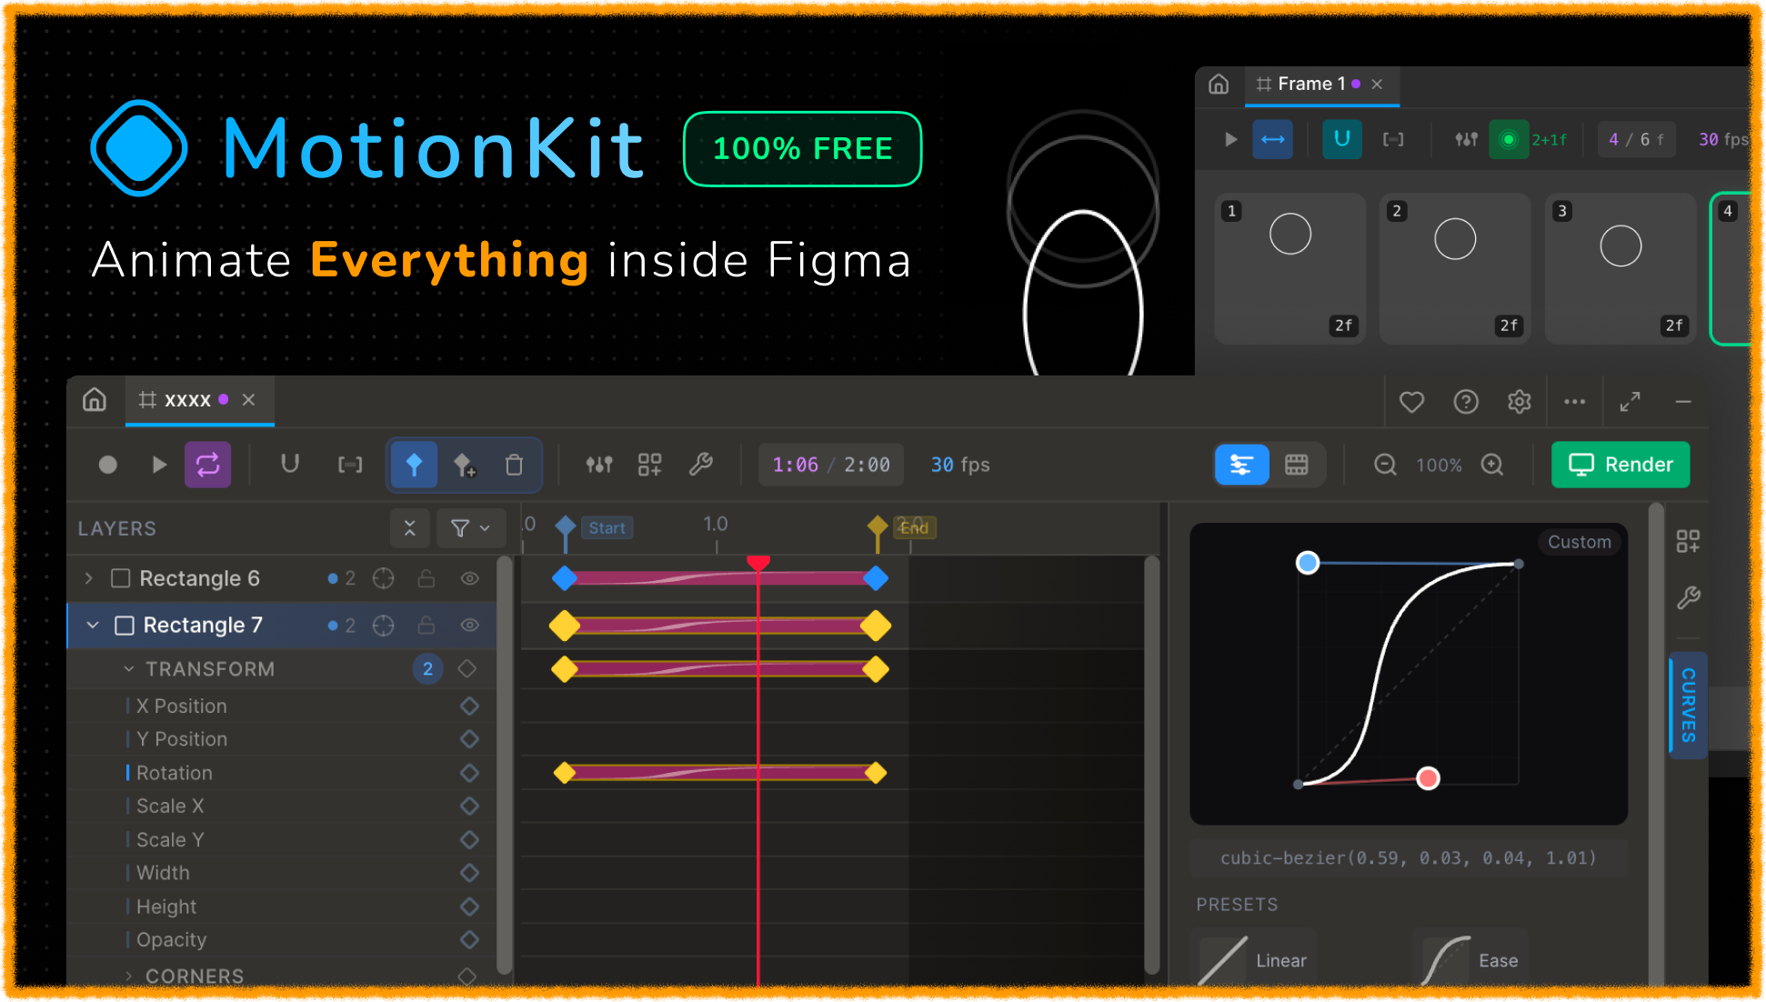Viewport: 1766px width, 1002px height.
Task: Toggle green onion-skin button in back window
Action: pyautogui.click(x=1509, y=139)
